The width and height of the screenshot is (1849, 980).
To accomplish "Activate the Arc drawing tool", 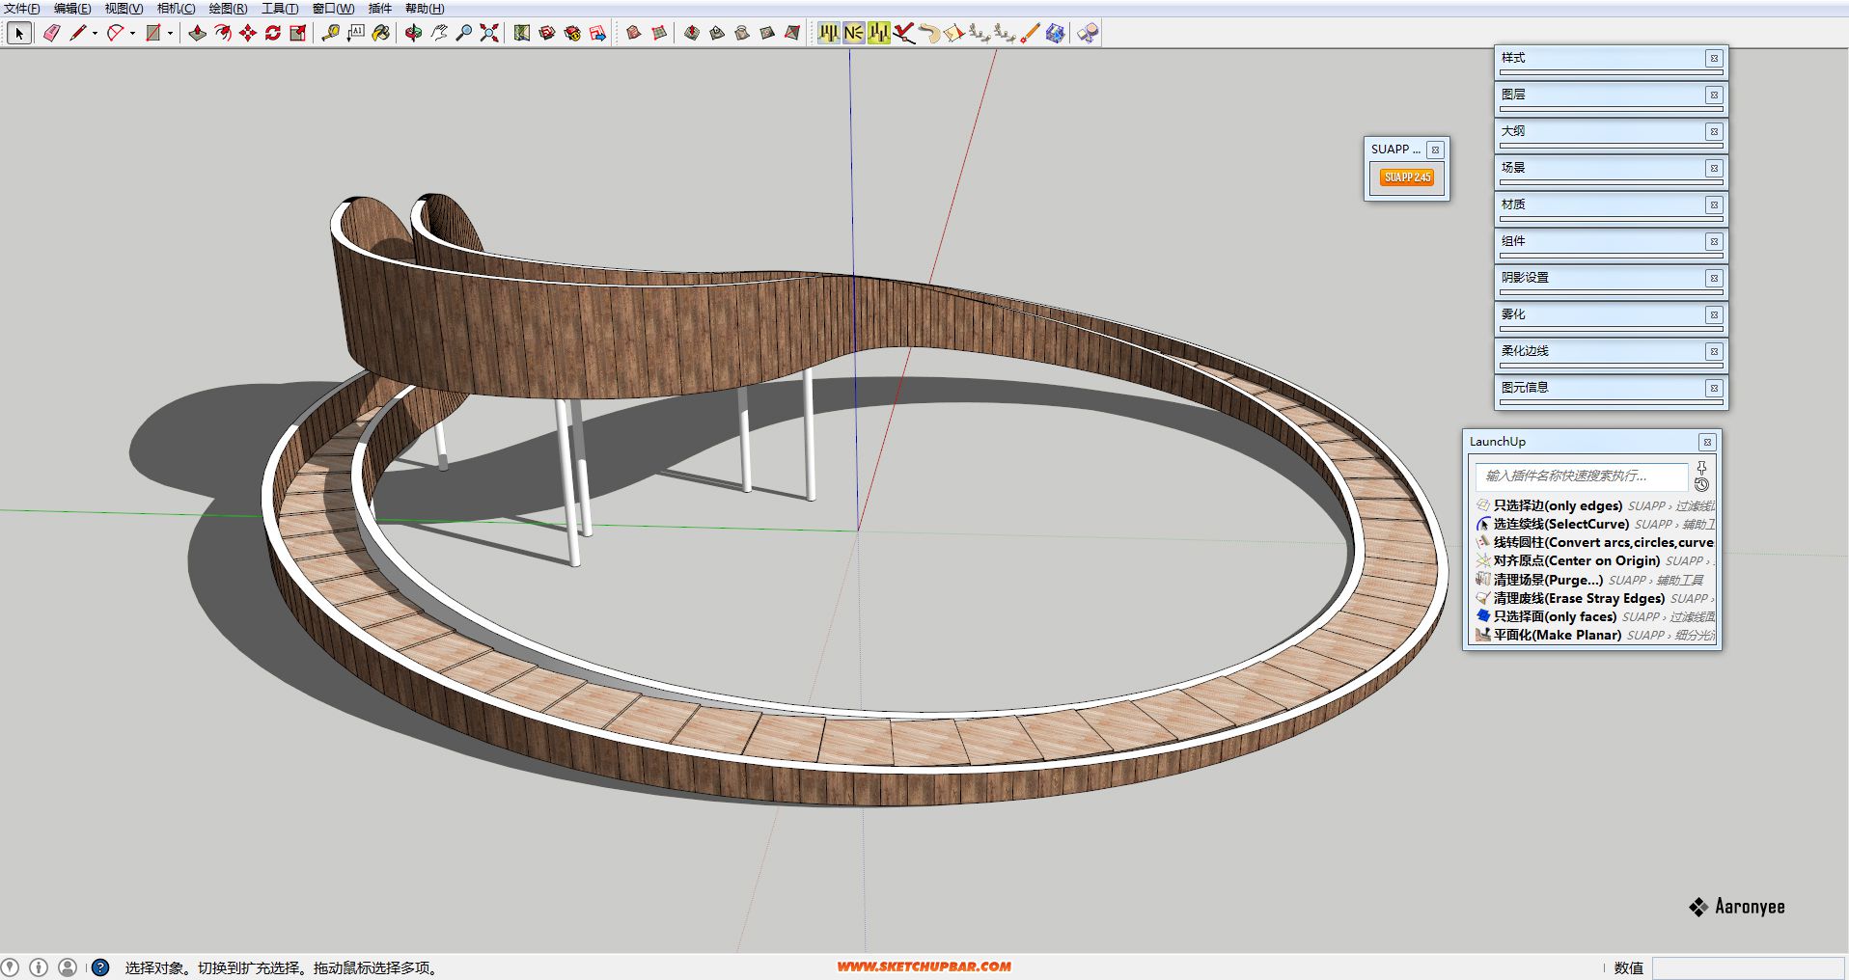I will pos(115,33).
